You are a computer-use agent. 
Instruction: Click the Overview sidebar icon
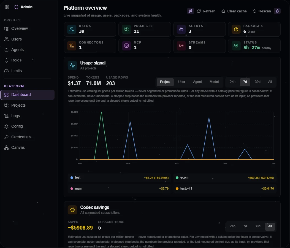click(7, 28)
